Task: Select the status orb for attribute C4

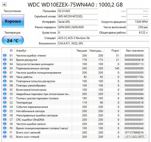Action: [5, 107]
